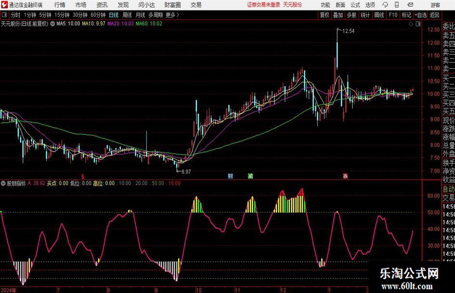
Task: Click the 统计 statistics button
Action: [x=365, y=15]
